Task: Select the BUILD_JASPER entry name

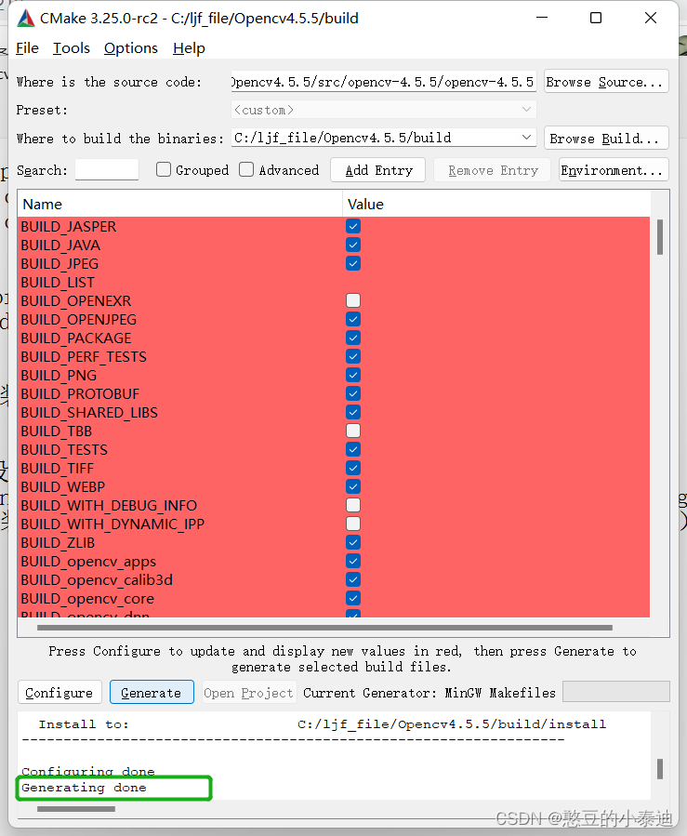Action: click(69, 226)
